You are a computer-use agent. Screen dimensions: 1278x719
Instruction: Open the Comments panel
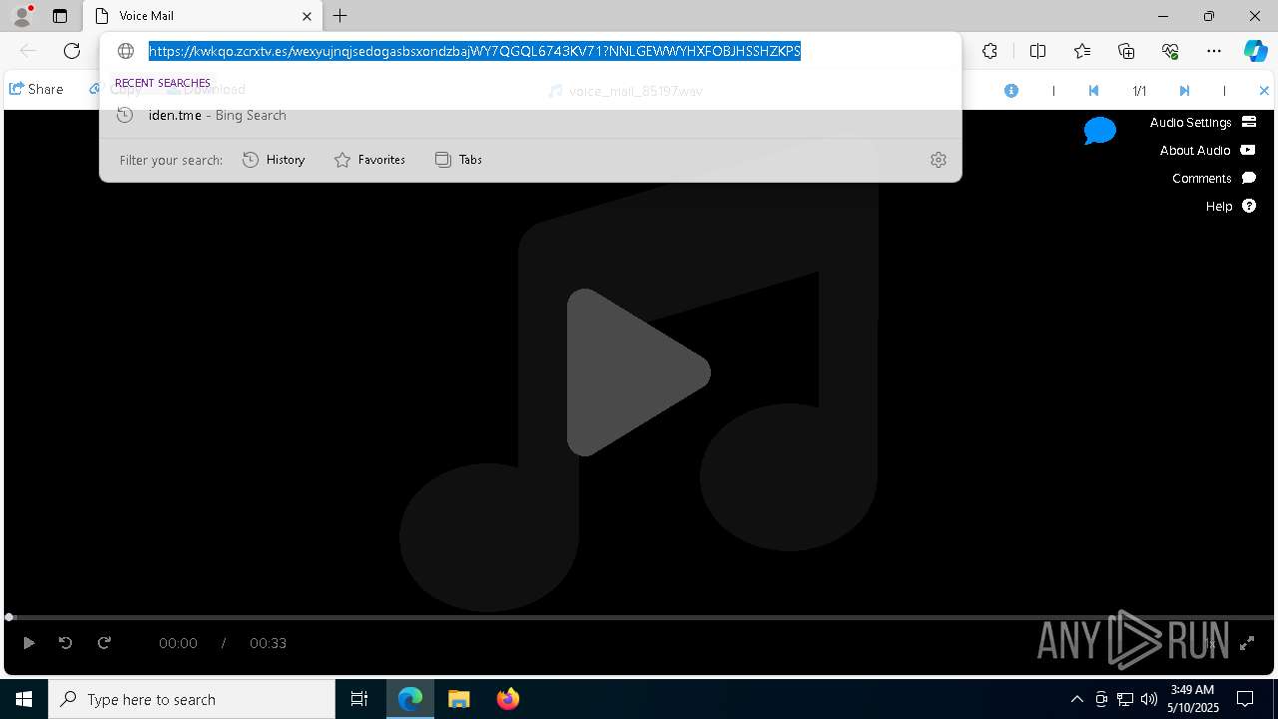[1213, 178]
